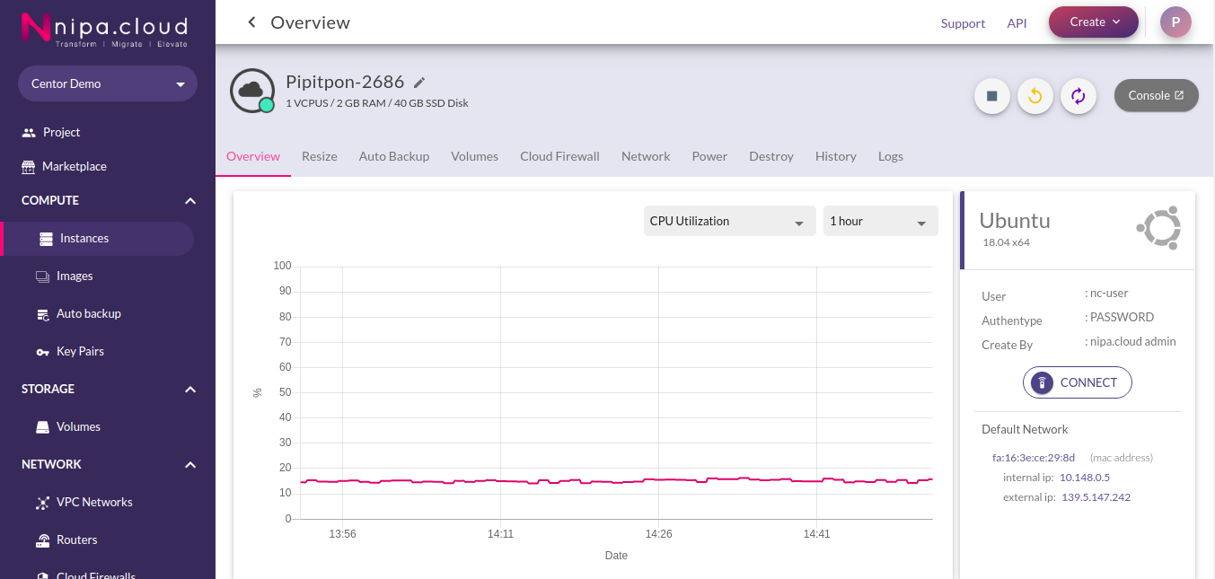The image size is (1215, 579).
Task: Open the 1 hour time range dropdown
Action: (x=880, y=221)
